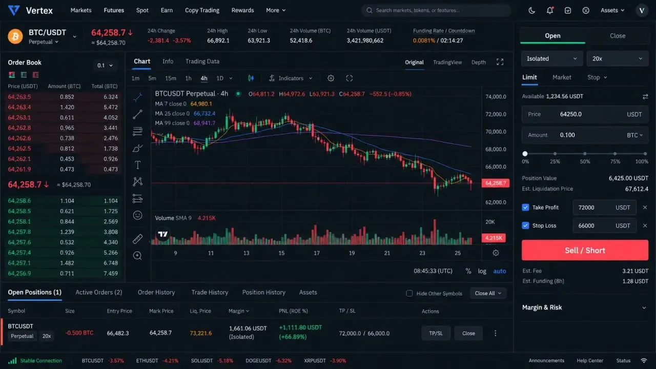656x369 pixels.
Task: Open the Isolated margin mode dropdown
Action: coord(552,58)
